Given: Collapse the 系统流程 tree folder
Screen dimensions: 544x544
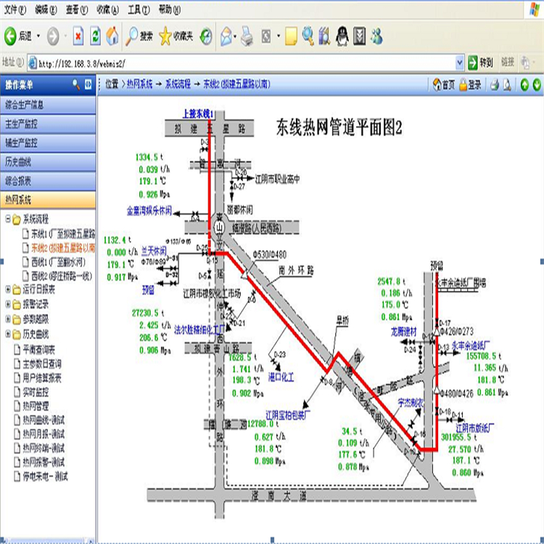Looking at the screenshot, I should tap(8, 218).
